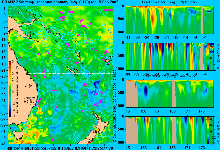This screenshot has width=220, height=150.
Task: Click the vel. S velocity colorbar
Action: tap(208, 130)
